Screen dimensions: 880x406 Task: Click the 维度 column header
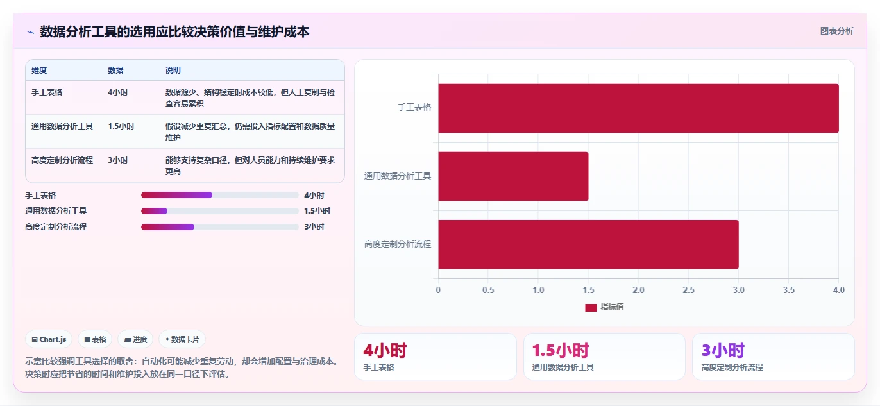point(39,71)
